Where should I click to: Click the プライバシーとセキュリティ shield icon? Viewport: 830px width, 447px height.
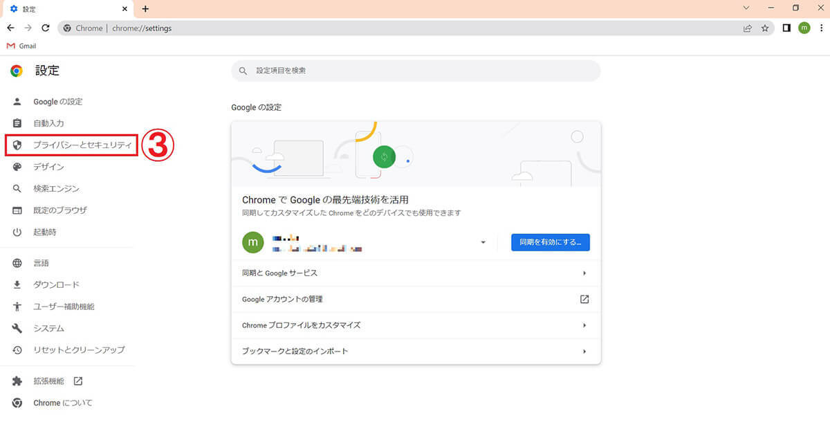coord(17,145)
